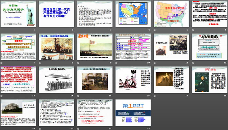
Task: Select slide 14 showing the soldiers photo
Action: point(57,80)
